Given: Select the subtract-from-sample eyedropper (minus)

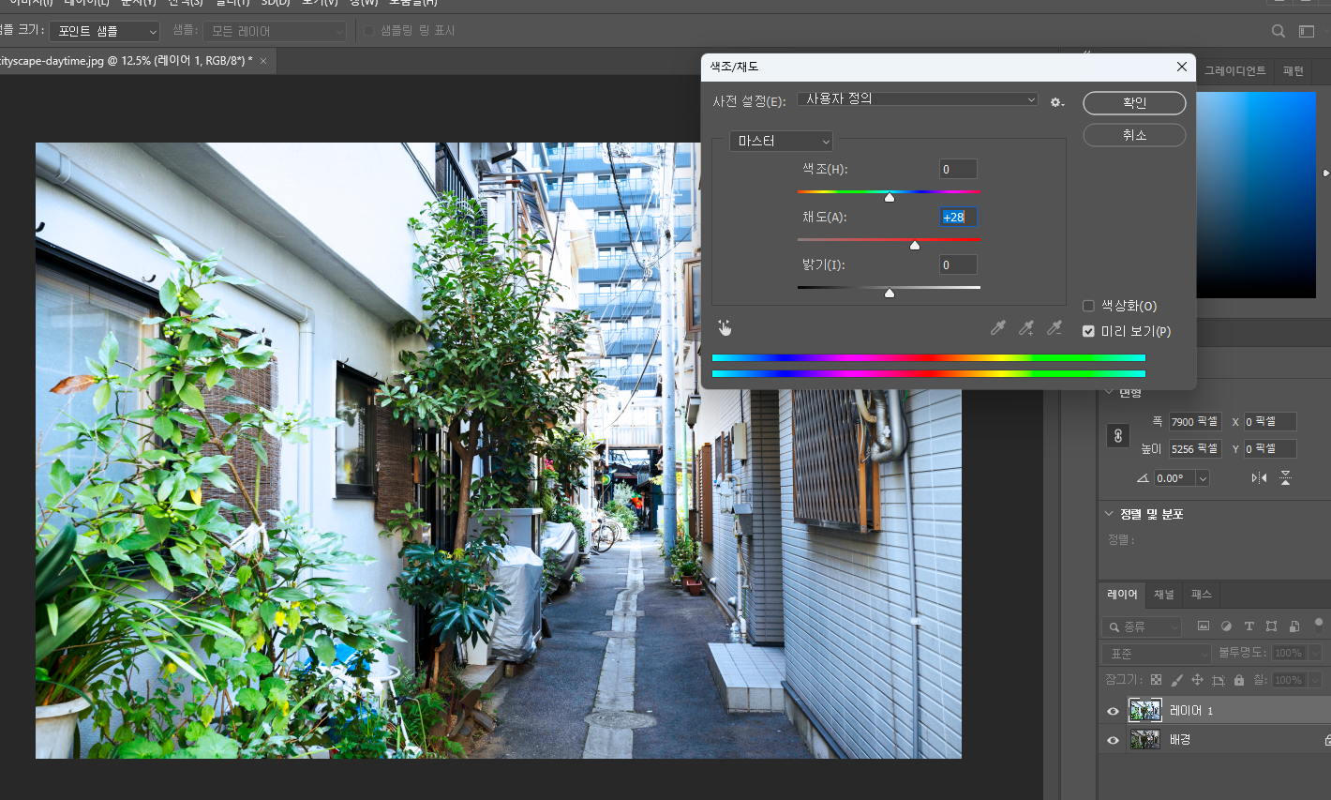Looking at the screenshot, I should [x=1054, y=327].
